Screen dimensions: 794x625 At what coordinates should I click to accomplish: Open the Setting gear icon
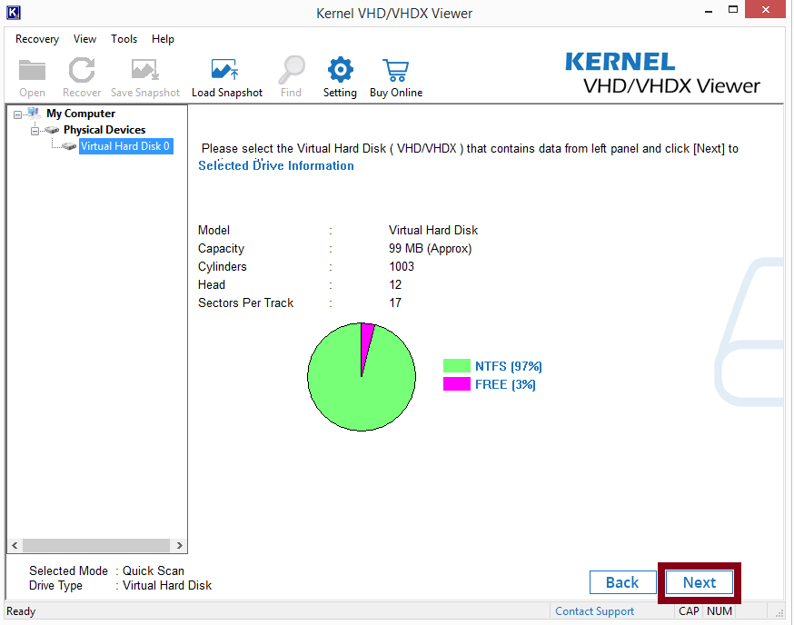(341, 70)
